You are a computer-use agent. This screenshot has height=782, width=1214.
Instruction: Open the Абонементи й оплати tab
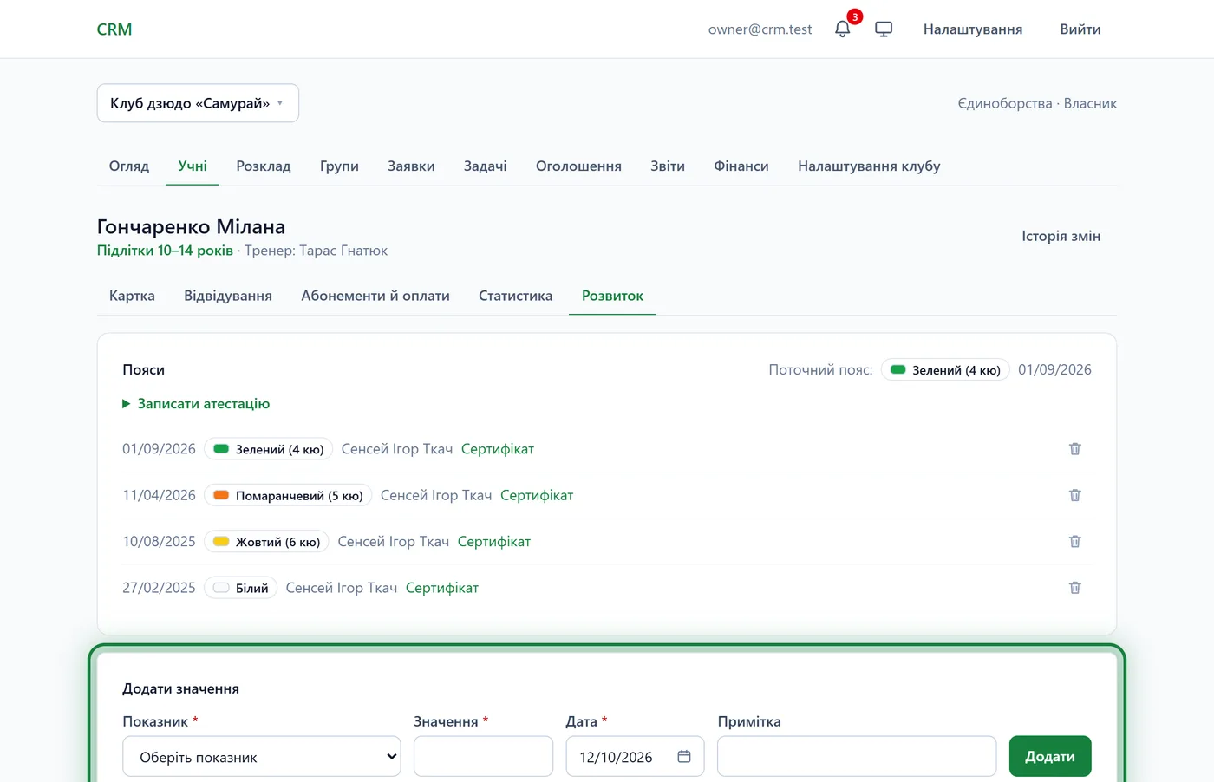coord(375,297)
